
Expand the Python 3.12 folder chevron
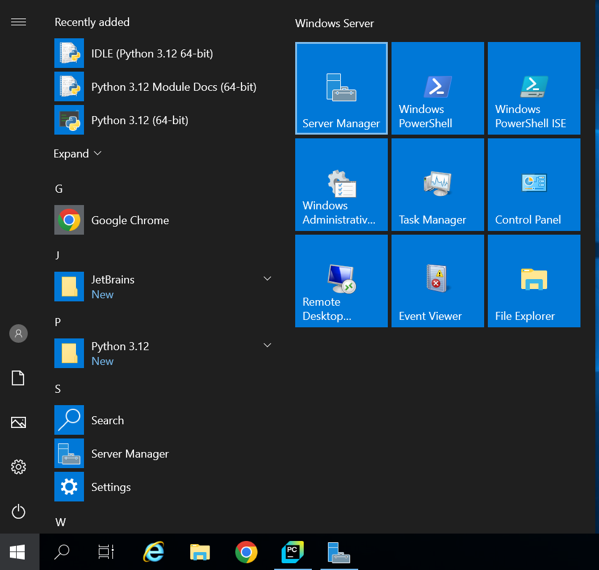point(267,346)
